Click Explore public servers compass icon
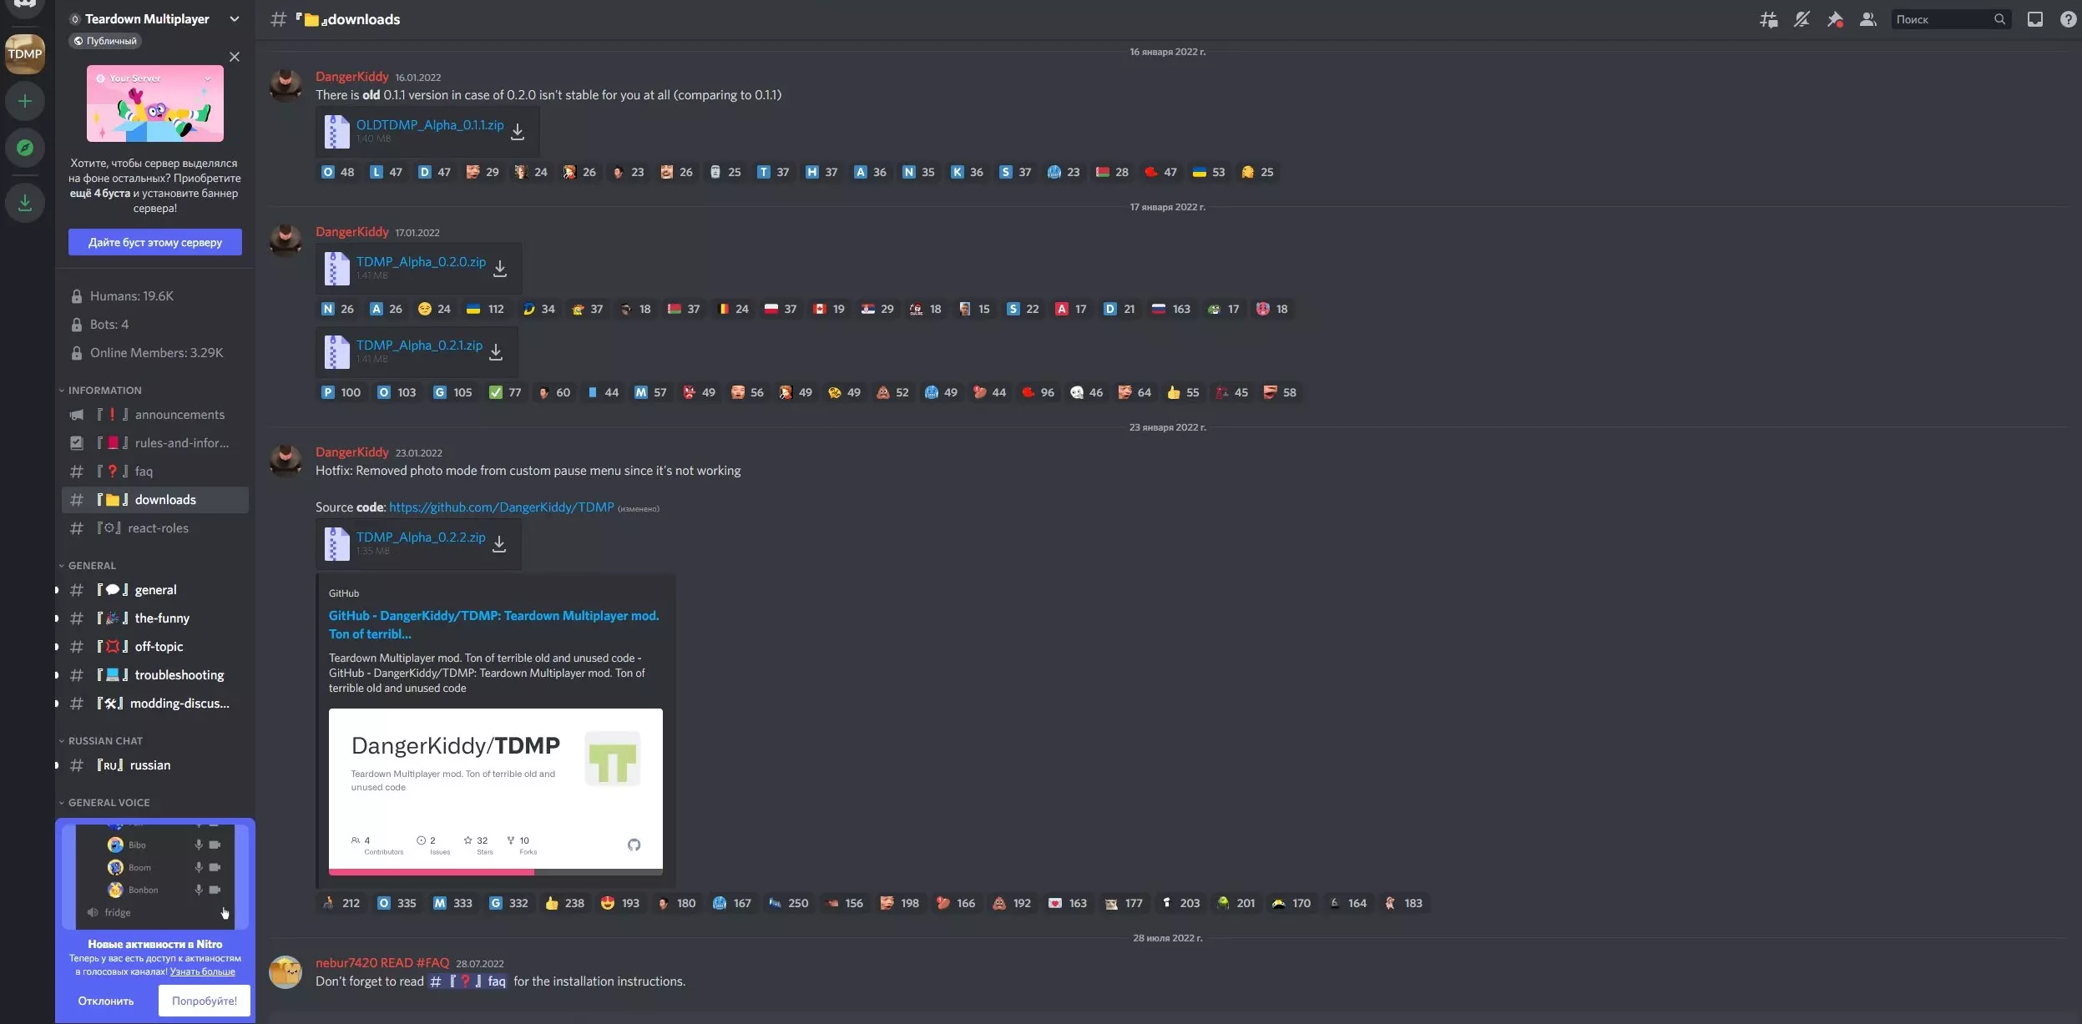Image resolution: width=2082 pixels, height=1024 pixels. (x=25, y=148)
